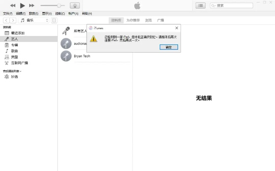The image size is (275, 171).
Task: Skip to the previous track
Action: (x=12, y=6)
